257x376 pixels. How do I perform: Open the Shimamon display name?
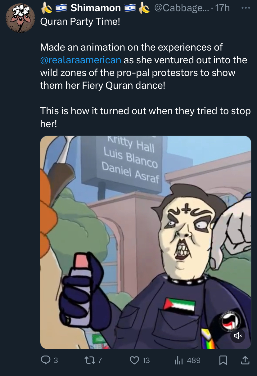pos(96,8)
